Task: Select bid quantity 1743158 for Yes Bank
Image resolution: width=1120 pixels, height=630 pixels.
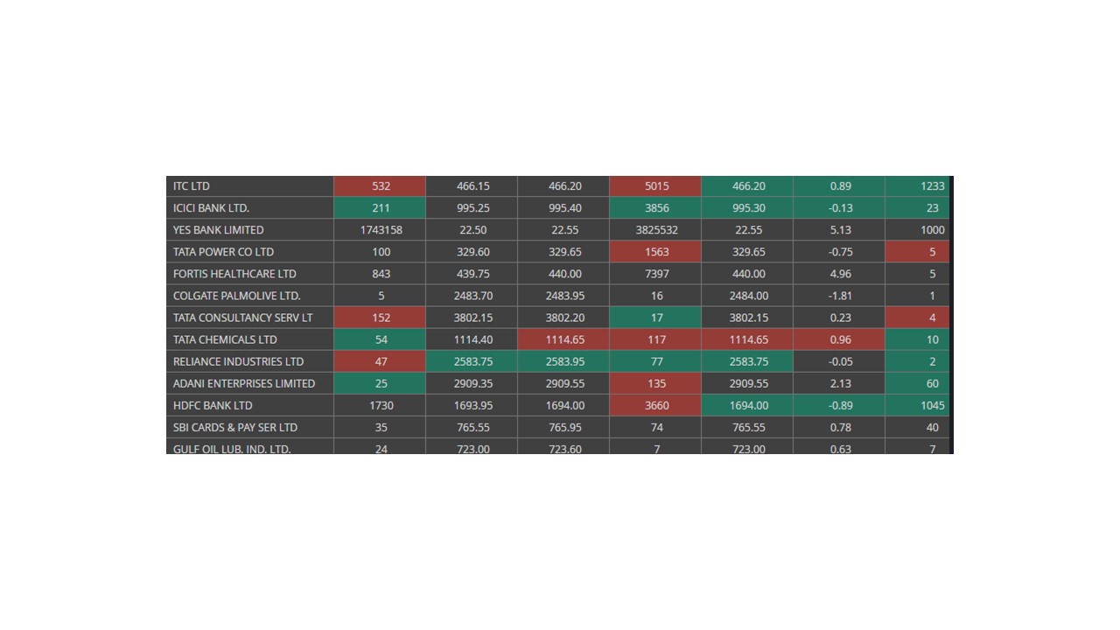Action: pos(380,230)
